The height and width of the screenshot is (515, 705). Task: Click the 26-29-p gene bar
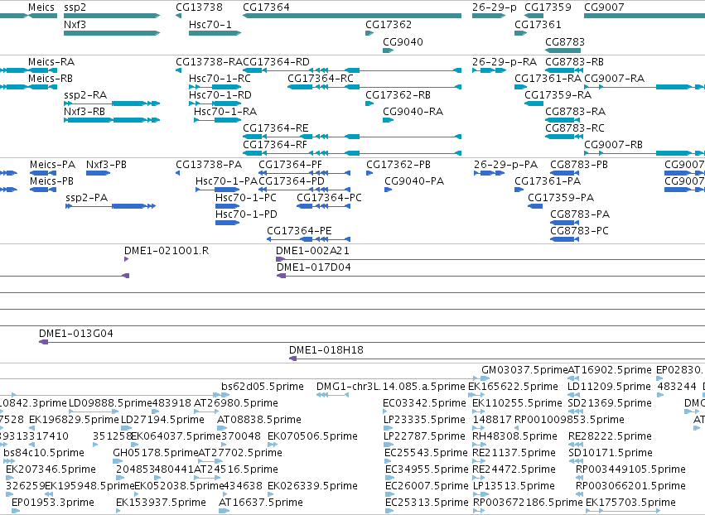pyautogui.click(x=489, y=16)
